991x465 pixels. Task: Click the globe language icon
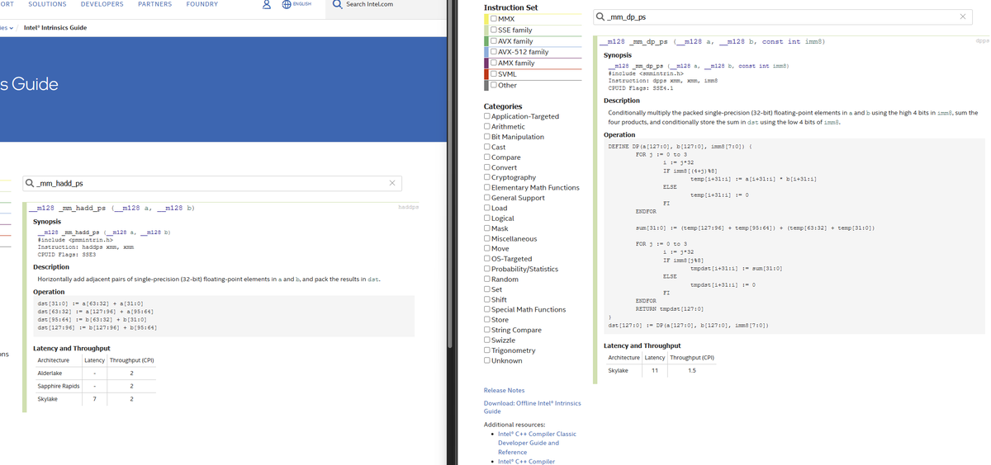pos(286,4)
